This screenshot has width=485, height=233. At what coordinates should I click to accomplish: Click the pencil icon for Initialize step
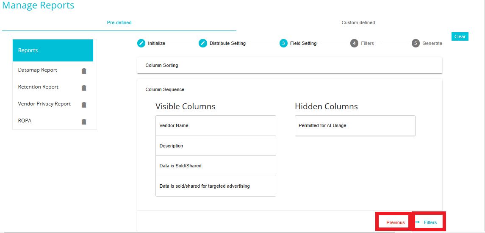click(x=141, y=43)
